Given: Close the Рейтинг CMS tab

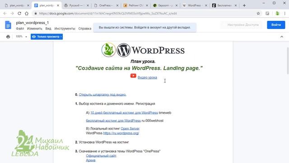Looking at the screenshot, I should pos(147,5).
